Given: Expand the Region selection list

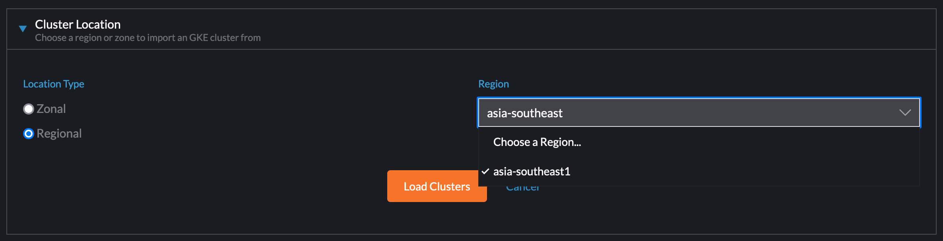Looking at the screenshot, I should (905, 113).
